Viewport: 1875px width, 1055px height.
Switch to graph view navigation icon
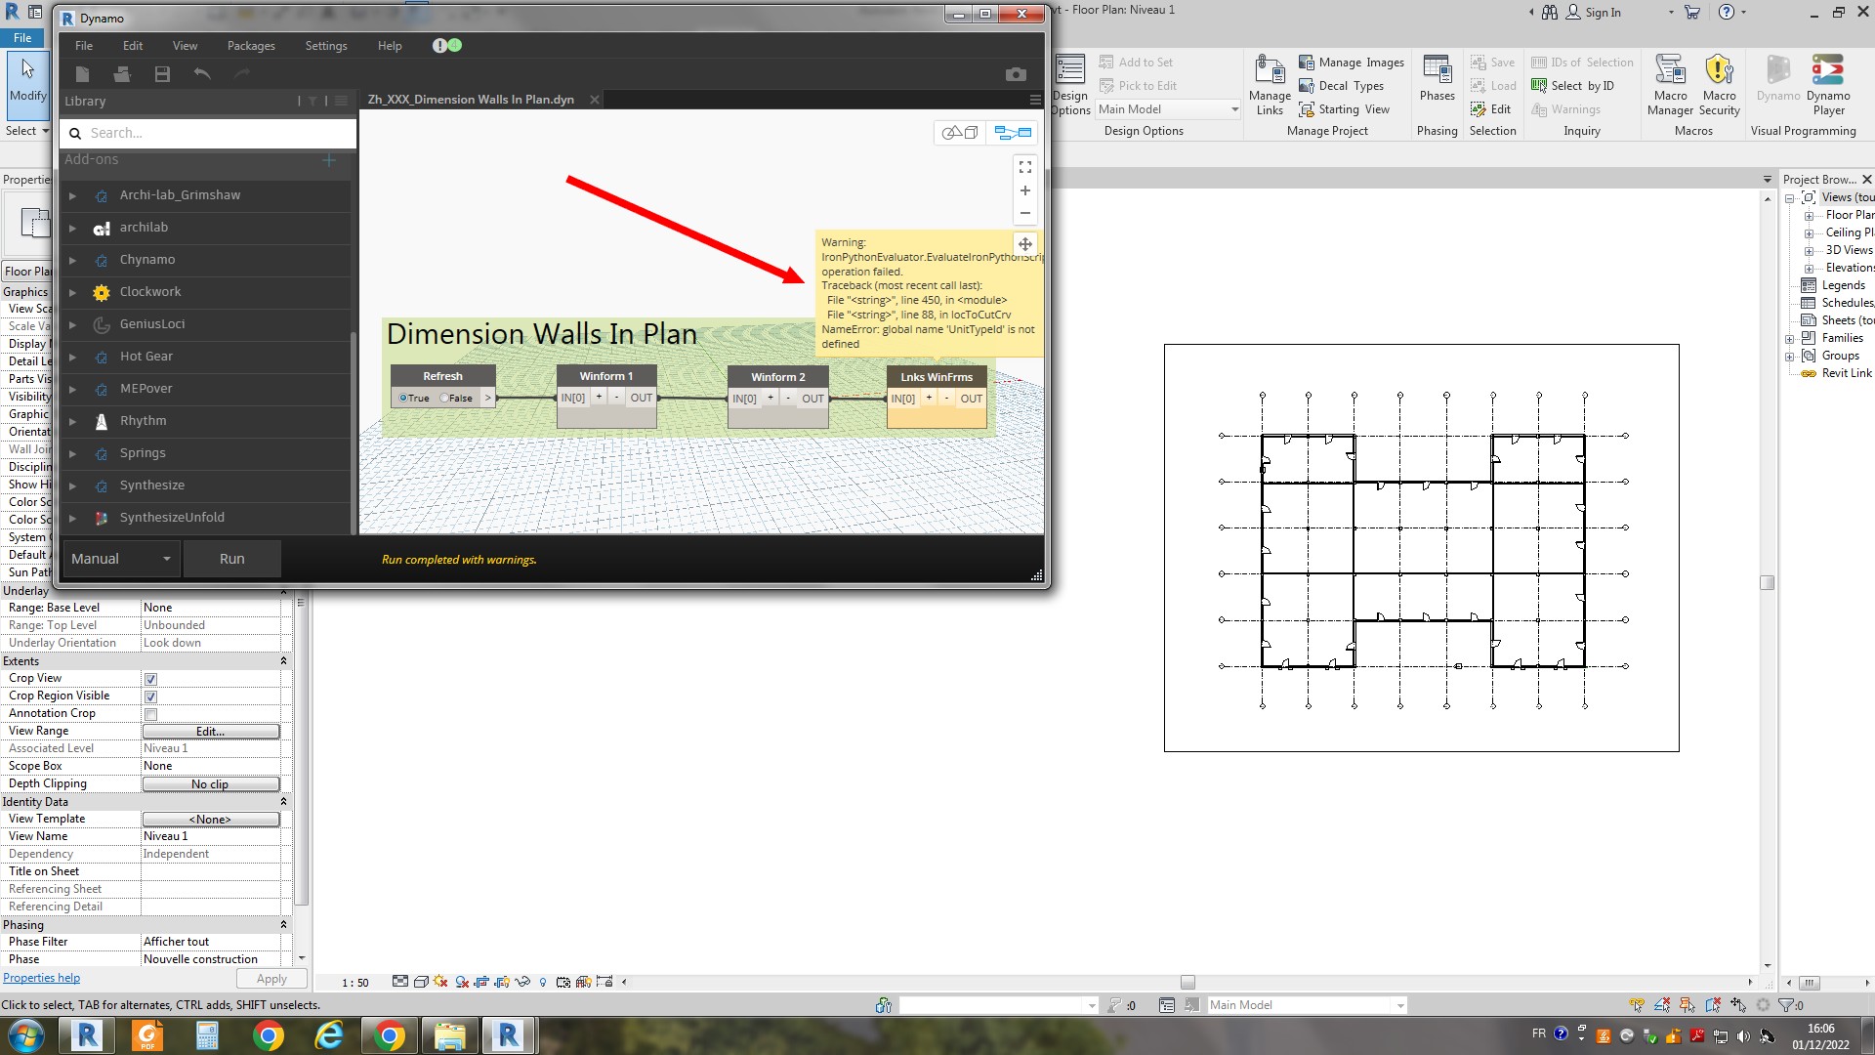pos(1013,133)
